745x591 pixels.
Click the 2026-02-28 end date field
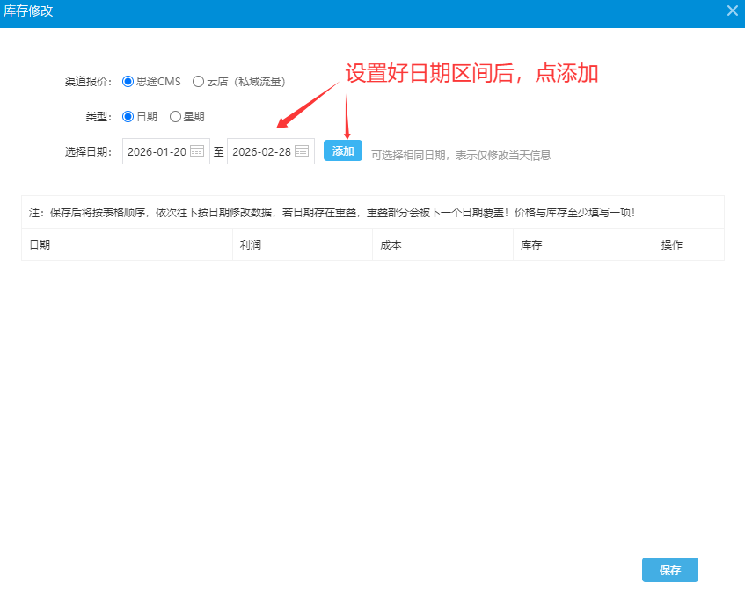[261, 151]
